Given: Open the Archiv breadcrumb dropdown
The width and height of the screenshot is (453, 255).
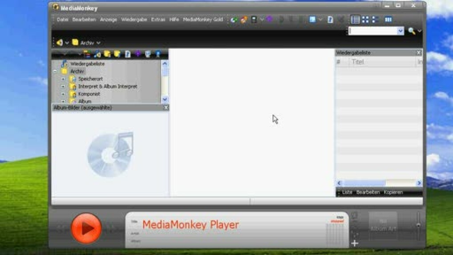Looking at the screenshot, I should coord(98,43).
